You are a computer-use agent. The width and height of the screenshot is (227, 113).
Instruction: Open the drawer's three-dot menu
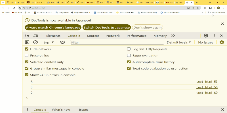point(27,110)
